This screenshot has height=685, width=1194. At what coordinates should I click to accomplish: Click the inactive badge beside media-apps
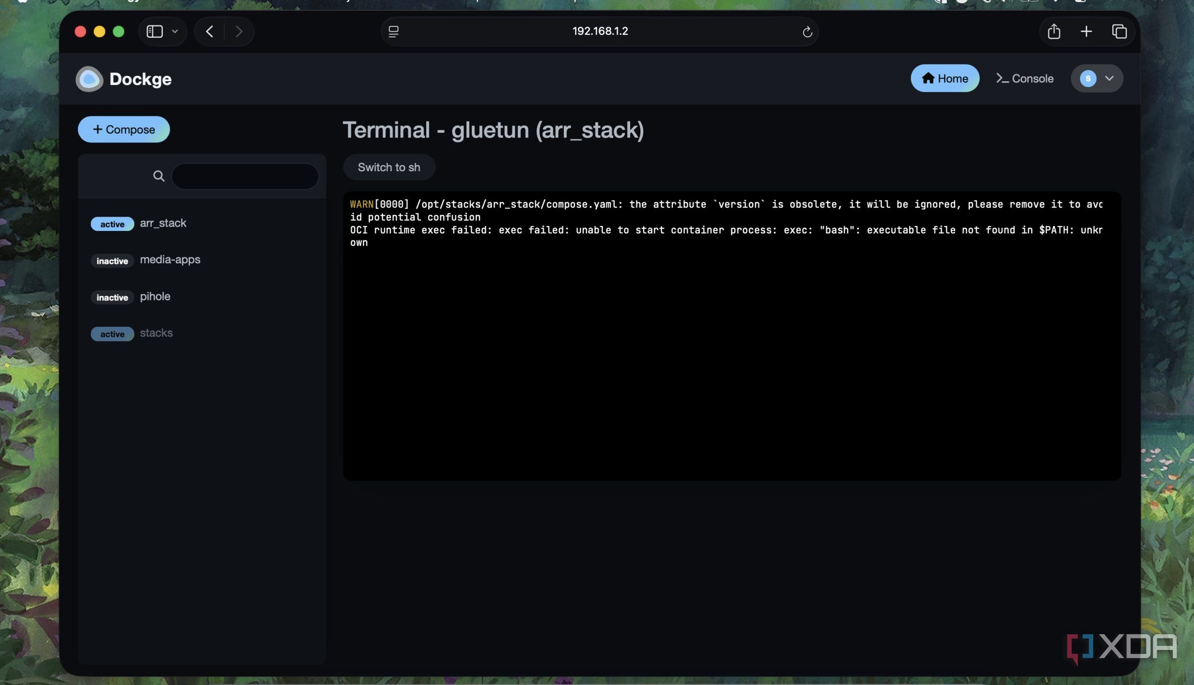click(x=112, y=261)
